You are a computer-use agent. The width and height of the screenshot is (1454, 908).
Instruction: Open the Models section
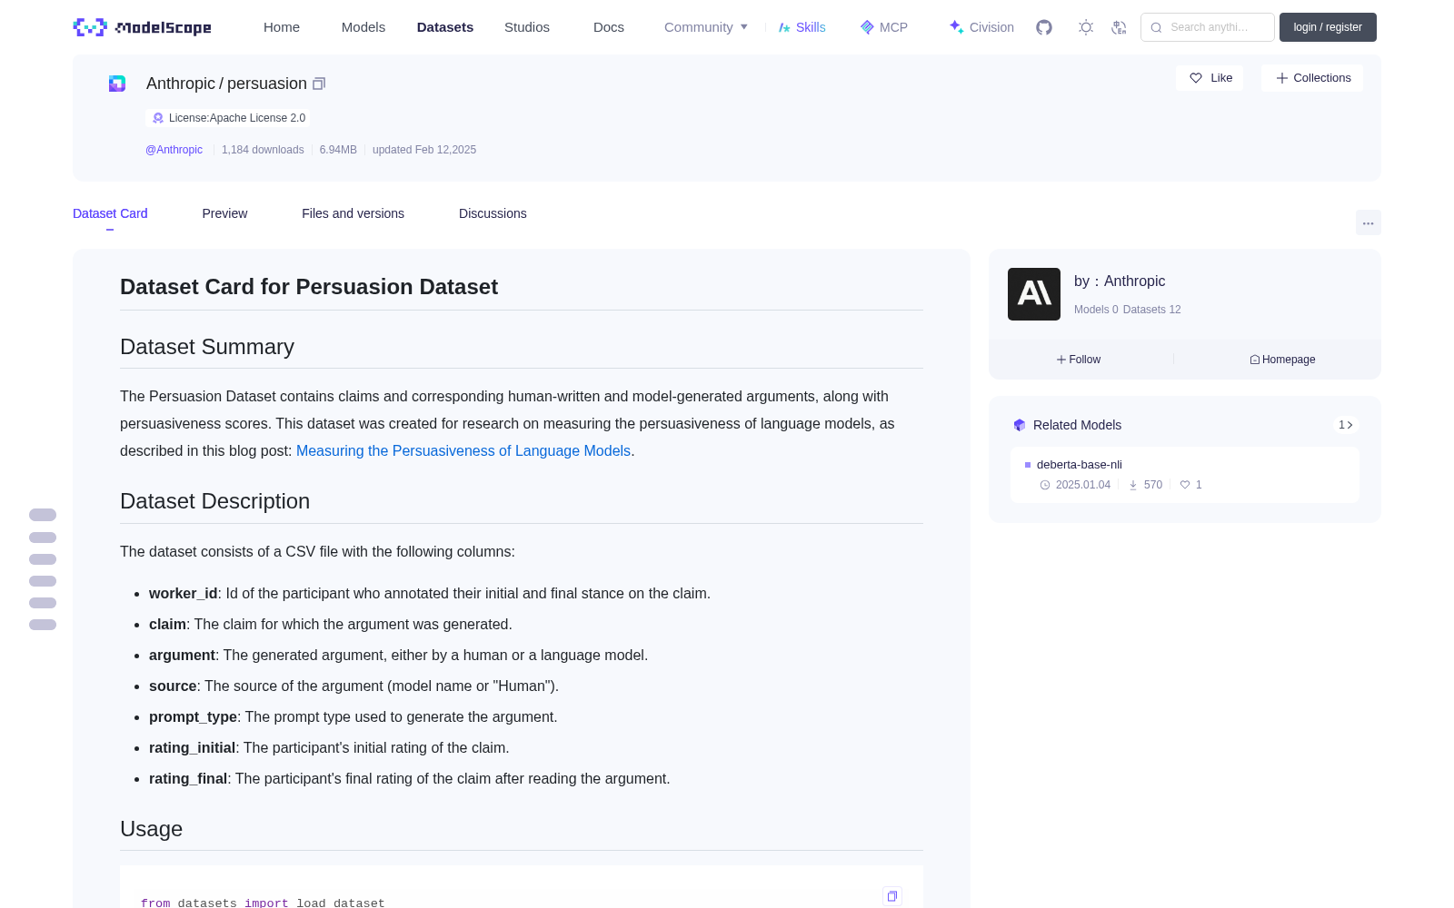[x=363, y=27]
